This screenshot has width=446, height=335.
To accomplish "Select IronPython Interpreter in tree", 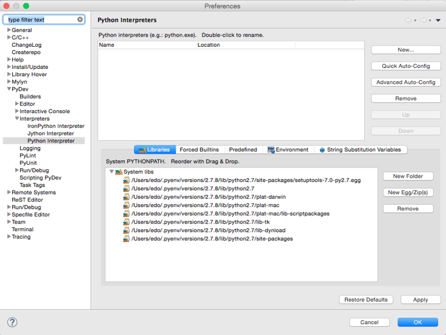I will [56, 126].
